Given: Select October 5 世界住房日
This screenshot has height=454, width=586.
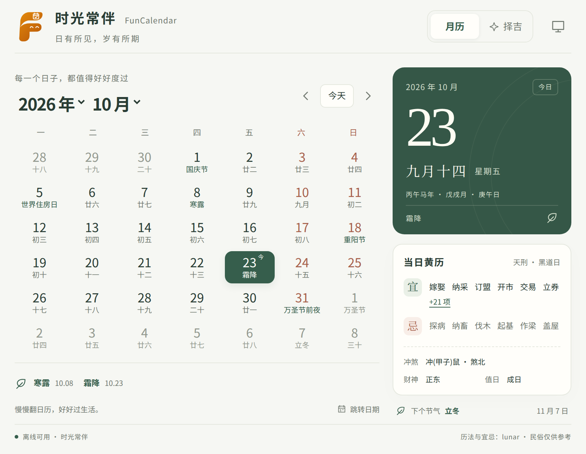Looking at the screenshot, I should pyautogui.click(x=40, y=197).
